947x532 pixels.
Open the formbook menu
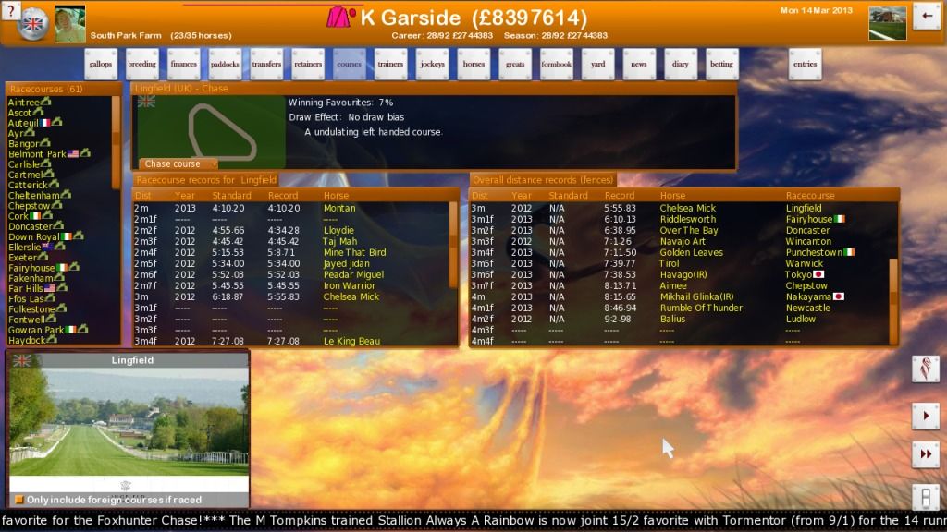click(556, 64)
